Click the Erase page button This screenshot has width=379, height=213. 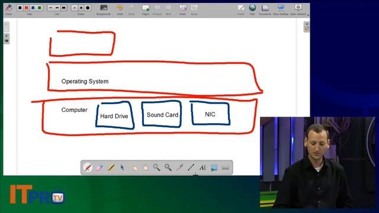[x=182, y=9]
